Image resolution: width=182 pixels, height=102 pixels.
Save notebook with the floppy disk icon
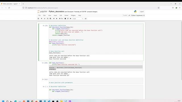[x=38, y=19]
